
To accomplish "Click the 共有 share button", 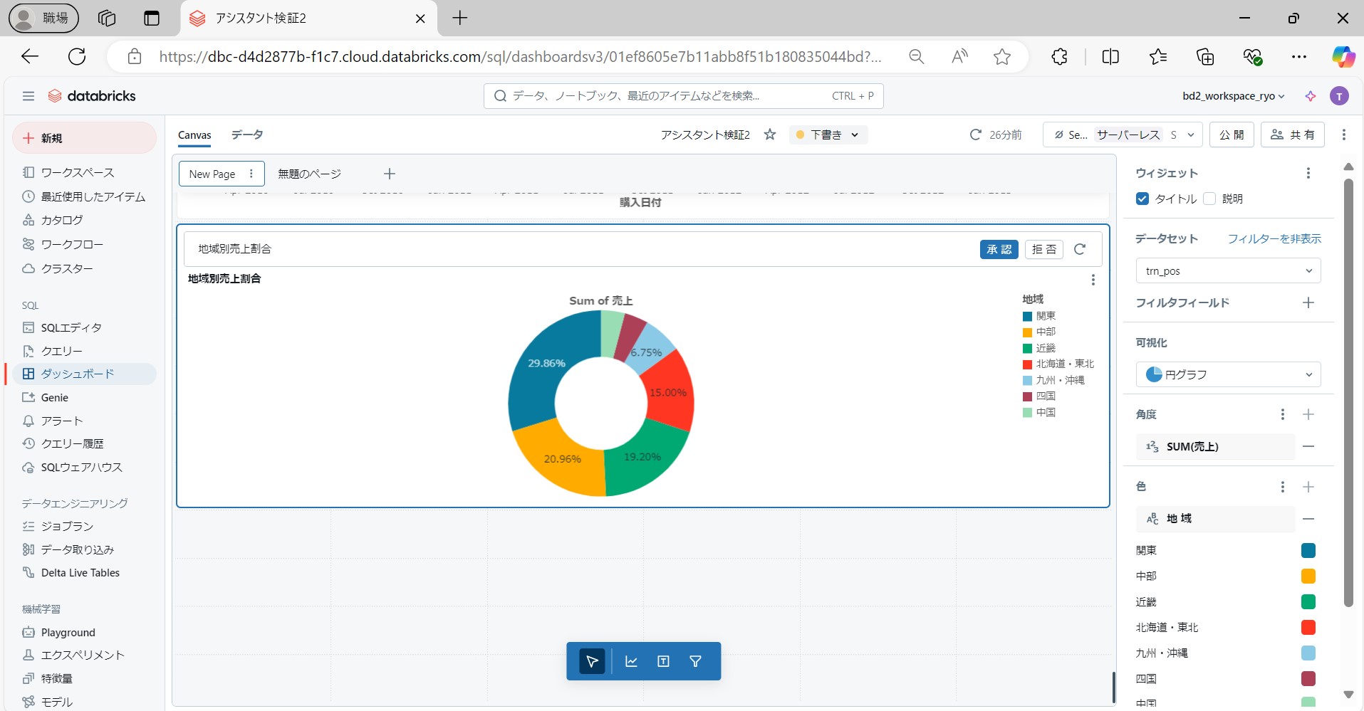I will [1293, 135].
